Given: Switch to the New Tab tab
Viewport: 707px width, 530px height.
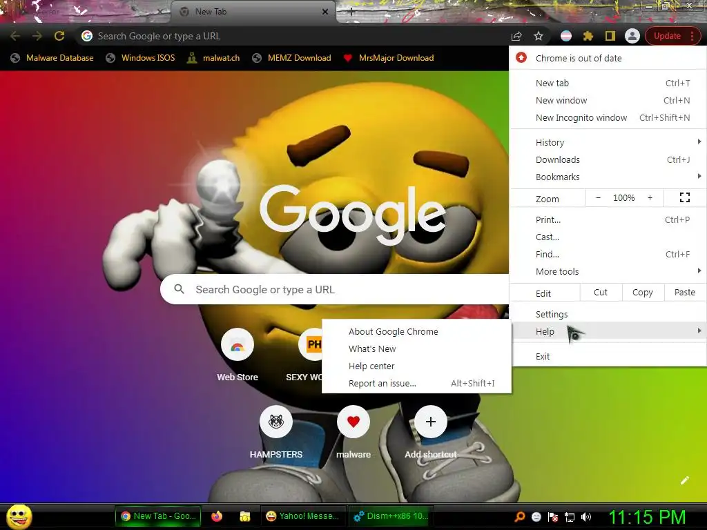Looking at the screenshot, I should point(253,12).
